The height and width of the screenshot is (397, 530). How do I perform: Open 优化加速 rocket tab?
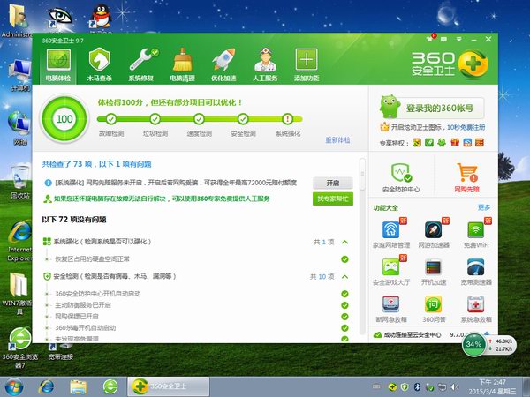223,66
